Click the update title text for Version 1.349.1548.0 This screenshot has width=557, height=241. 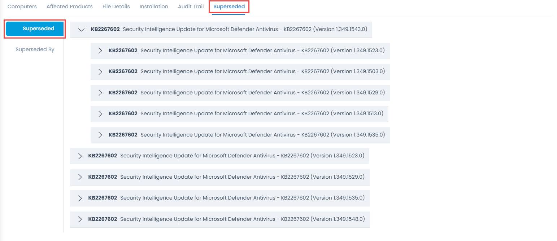pos(243,219)
